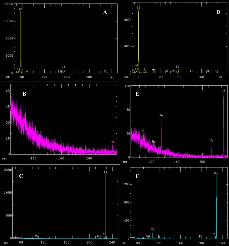The height and width of the screenshot is (246, 229).
Task: Click the tall yellow Si peak in panel A
Action: pos(21,42)
